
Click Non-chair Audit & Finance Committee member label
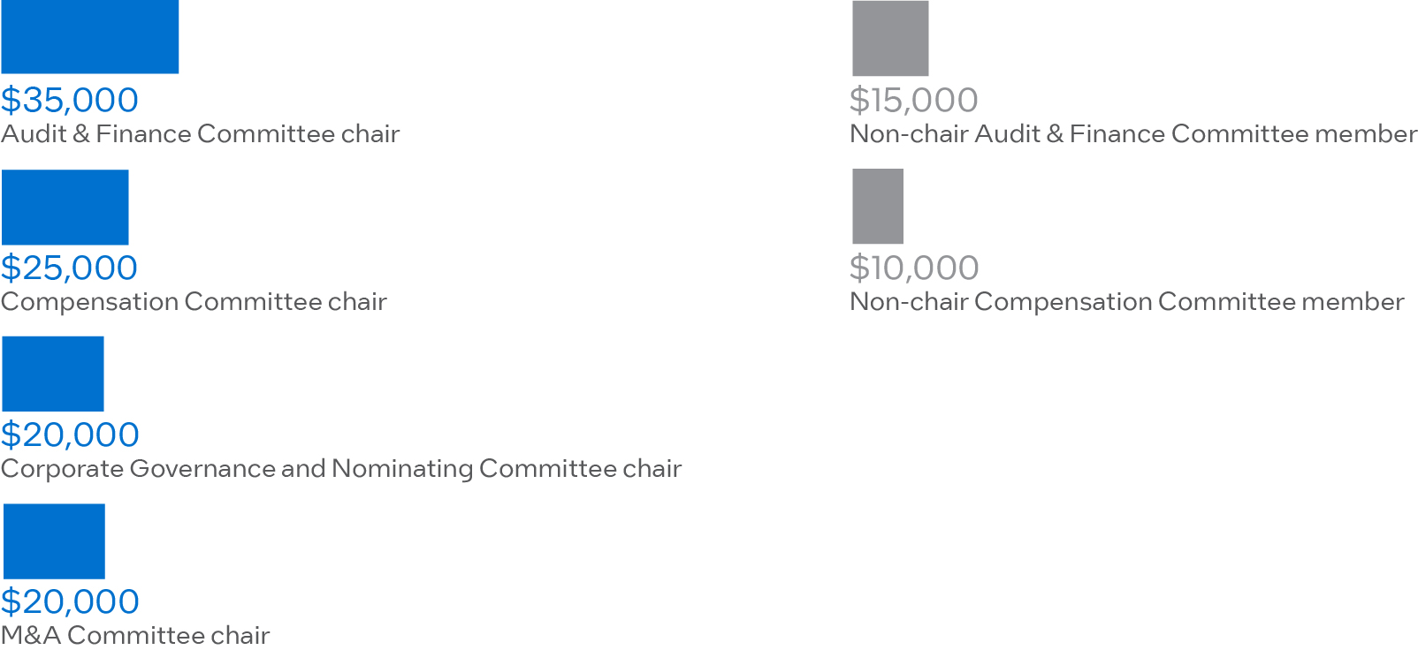(1133, 134)
